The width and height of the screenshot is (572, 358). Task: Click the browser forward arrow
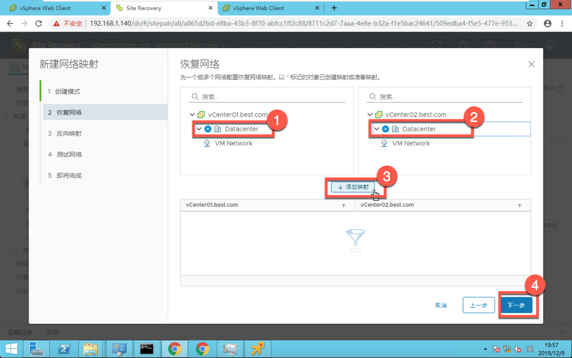pyautogui.click(x=24, y=23)
